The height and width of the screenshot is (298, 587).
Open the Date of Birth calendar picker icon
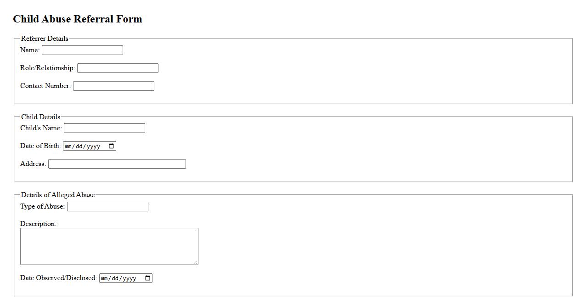click(111, 146)
